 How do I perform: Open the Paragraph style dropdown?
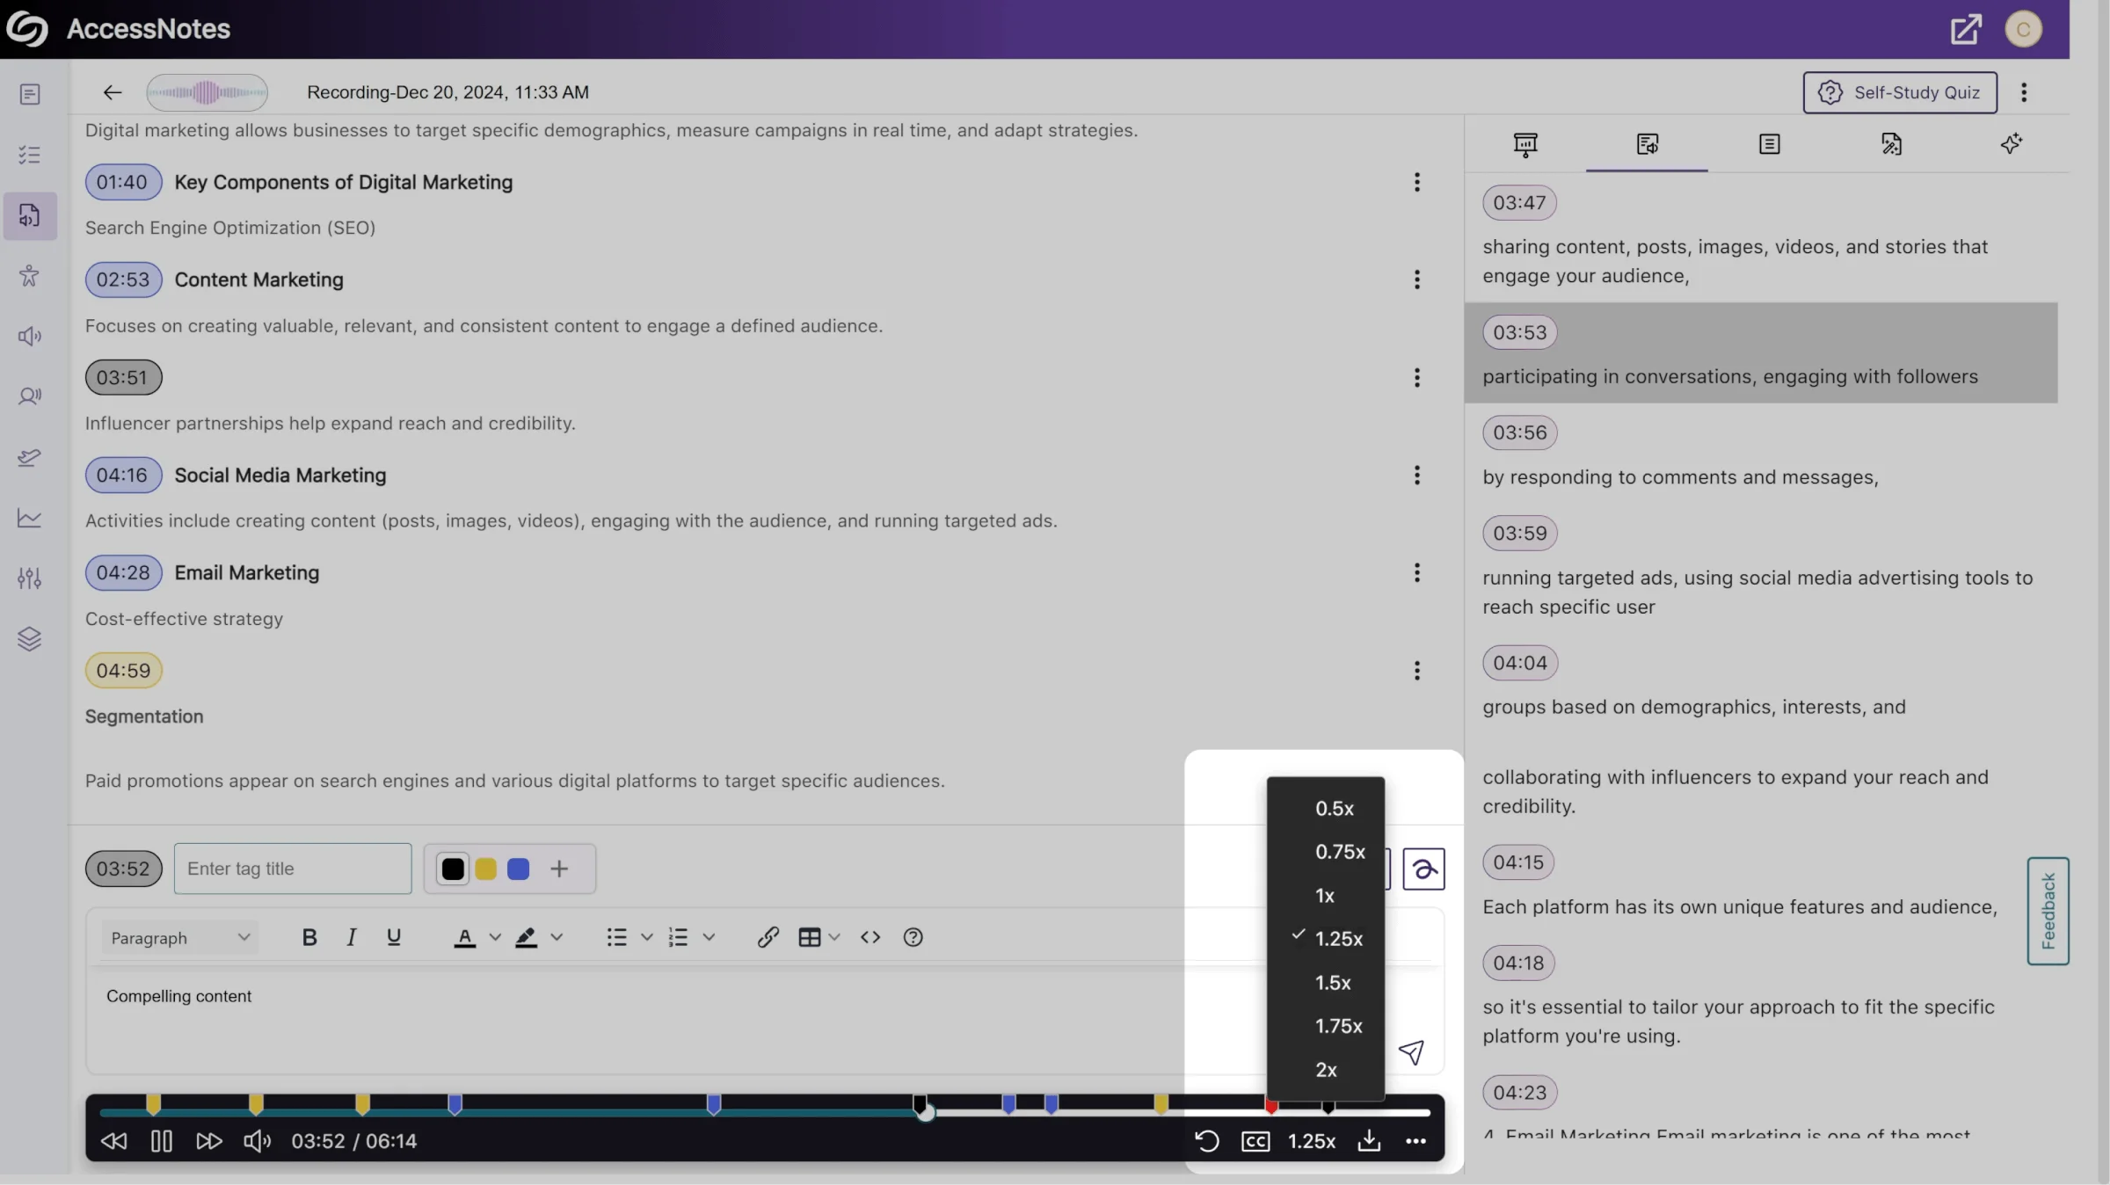pyautogui.click(x=178, y=938)
